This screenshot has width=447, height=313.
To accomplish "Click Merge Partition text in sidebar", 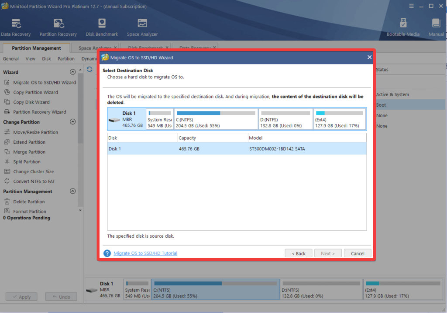I will [x=29, y=152].
